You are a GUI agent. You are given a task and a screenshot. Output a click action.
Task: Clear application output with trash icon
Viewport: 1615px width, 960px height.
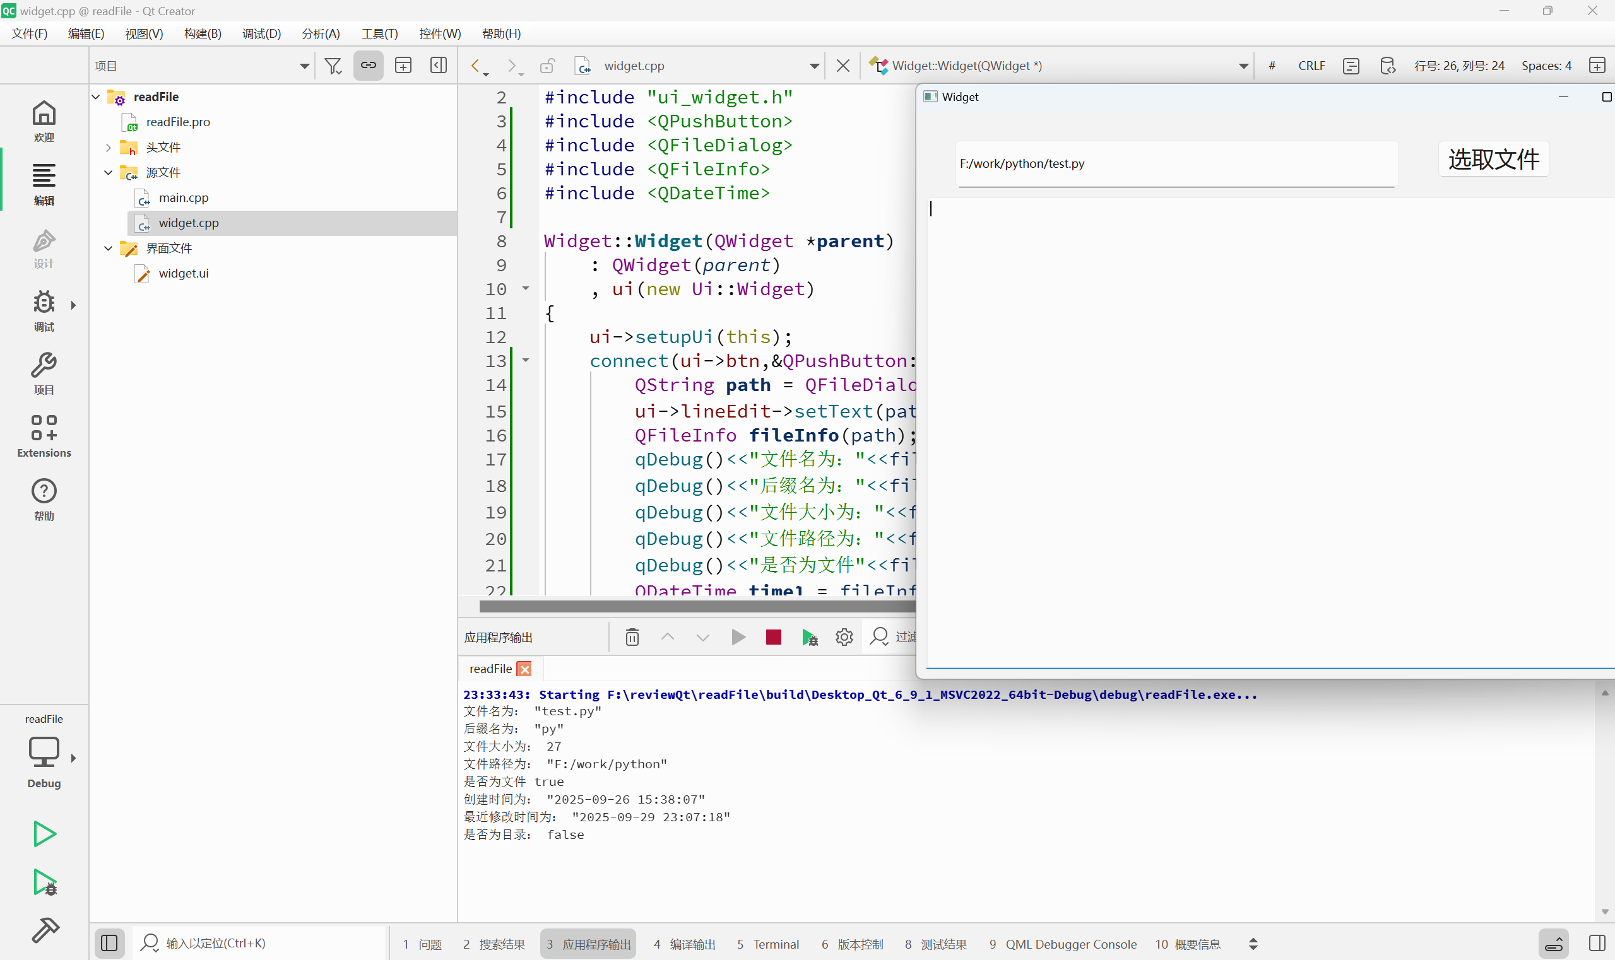coord(632,637)
